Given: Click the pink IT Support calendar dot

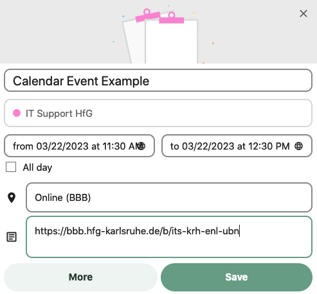Looking at the screenshot, I should (x=17, y=113).
